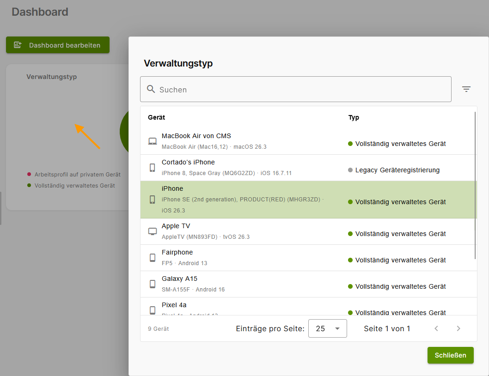This screenshot has height=376, width=489.
Task: Click the phone icon beside Fairphone
Action: (153, 257)
